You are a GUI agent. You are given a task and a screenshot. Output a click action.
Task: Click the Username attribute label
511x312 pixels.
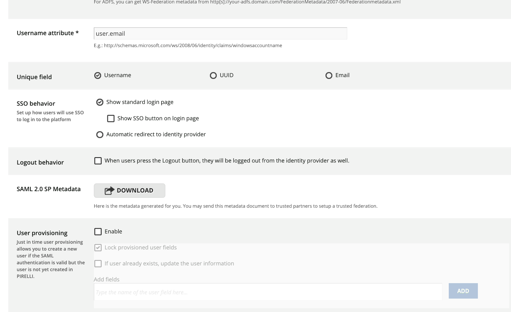48,33
